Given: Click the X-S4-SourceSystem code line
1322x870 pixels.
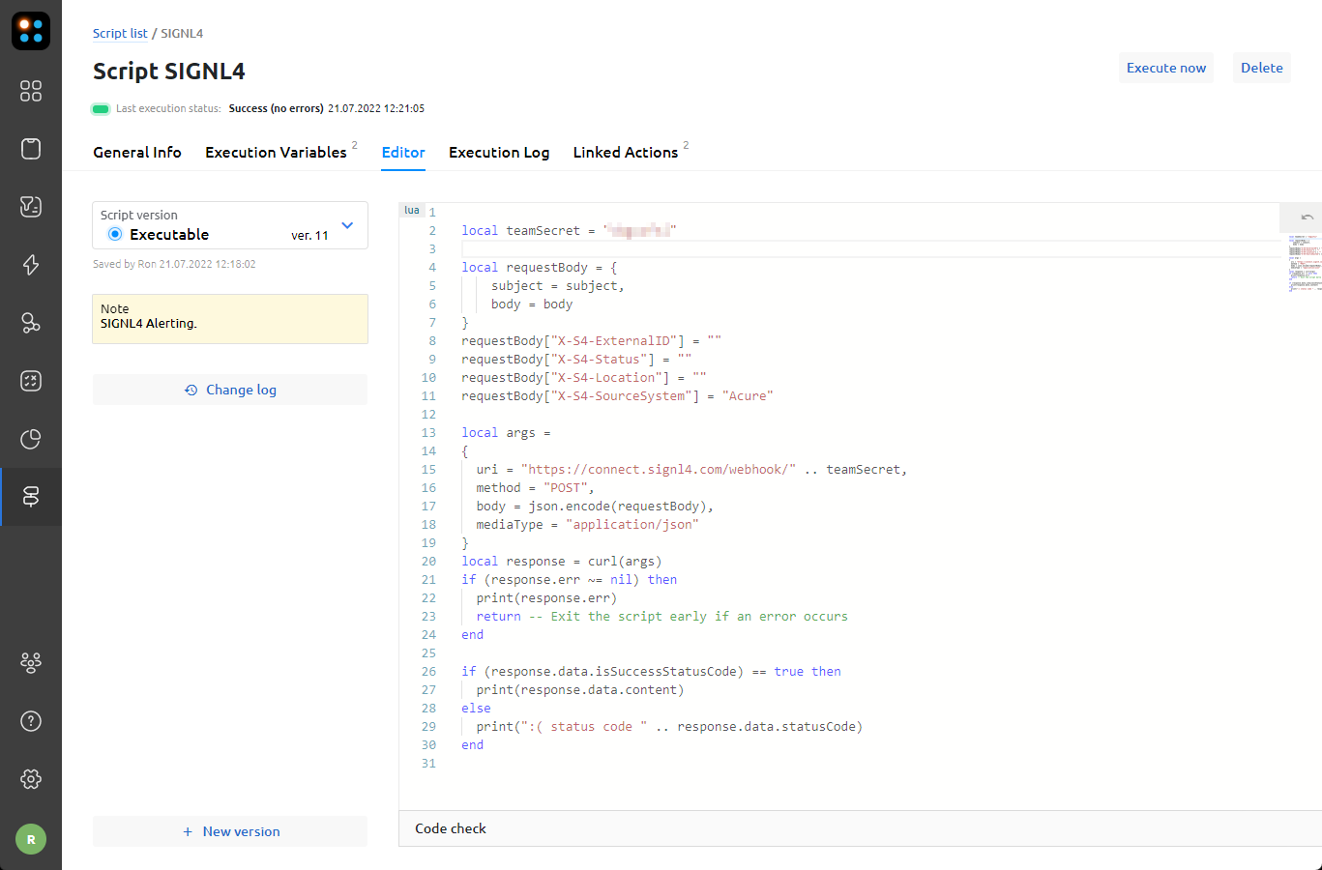Looking at the screenshot, I should click(x=617, y=395).
